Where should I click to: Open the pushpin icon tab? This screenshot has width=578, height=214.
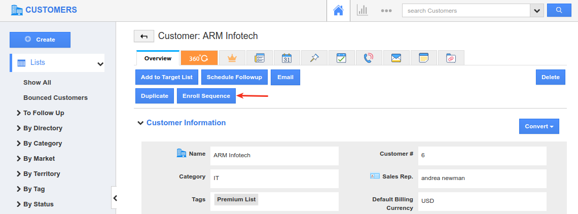point(314,58)
